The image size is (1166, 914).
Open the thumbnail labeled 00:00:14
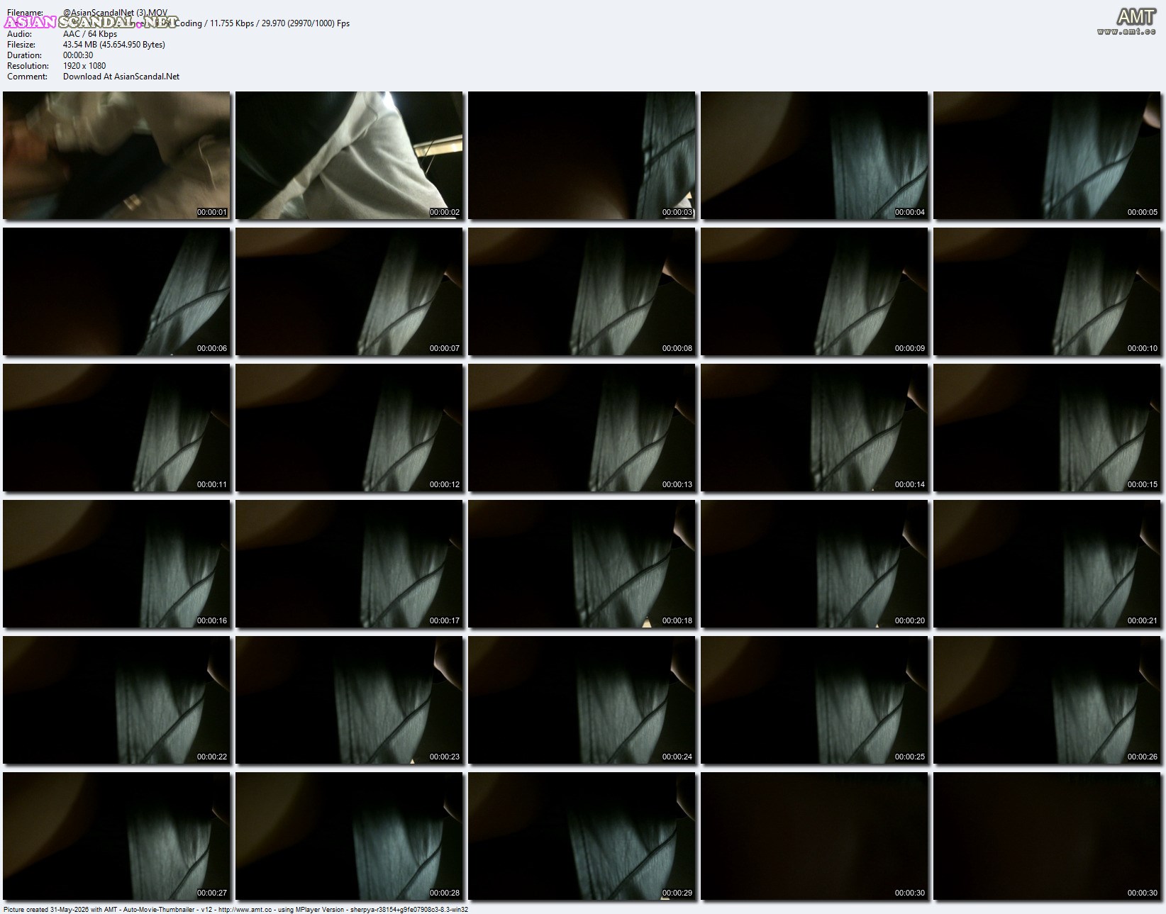click(x=814, y=428)
